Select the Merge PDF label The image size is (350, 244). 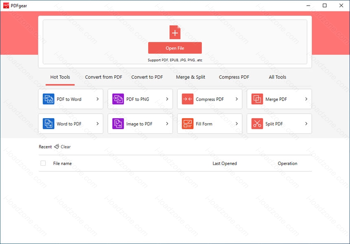(x=276, y=99)
